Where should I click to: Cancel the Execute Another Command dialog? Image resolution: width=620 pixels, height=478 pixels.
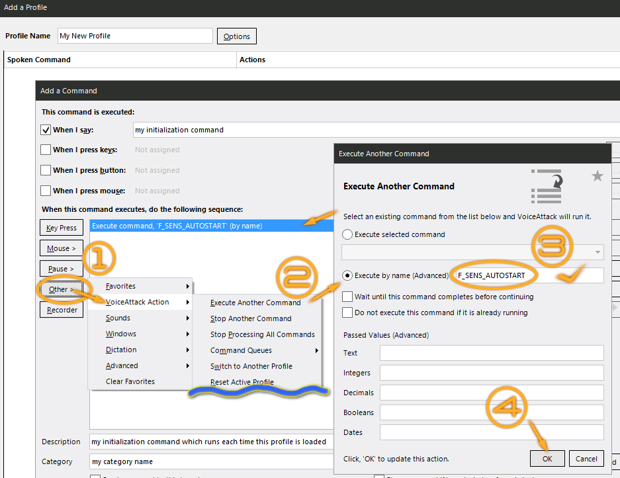586,459
